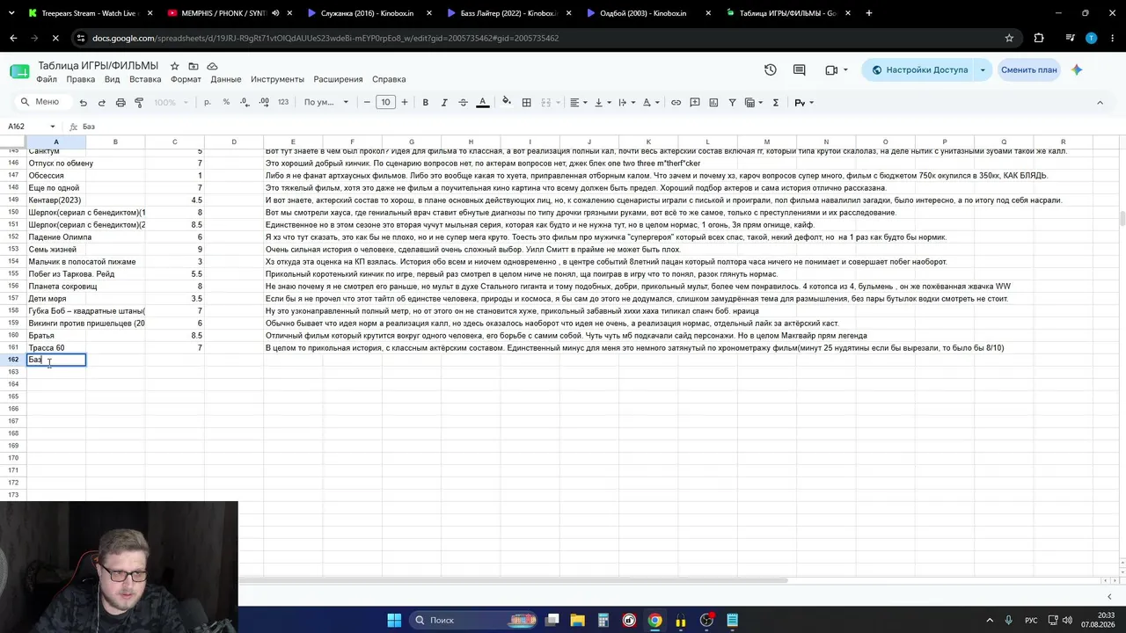Screen dimensions: 1126x633
Task: Open number format 123 menu
Action: [283, 102]
